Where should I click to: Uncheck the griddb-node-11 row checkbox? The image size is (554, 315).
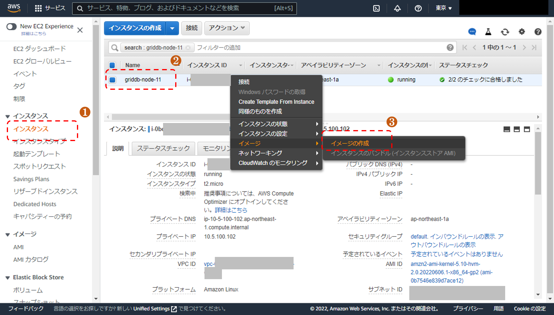click(x=112, y=80)
